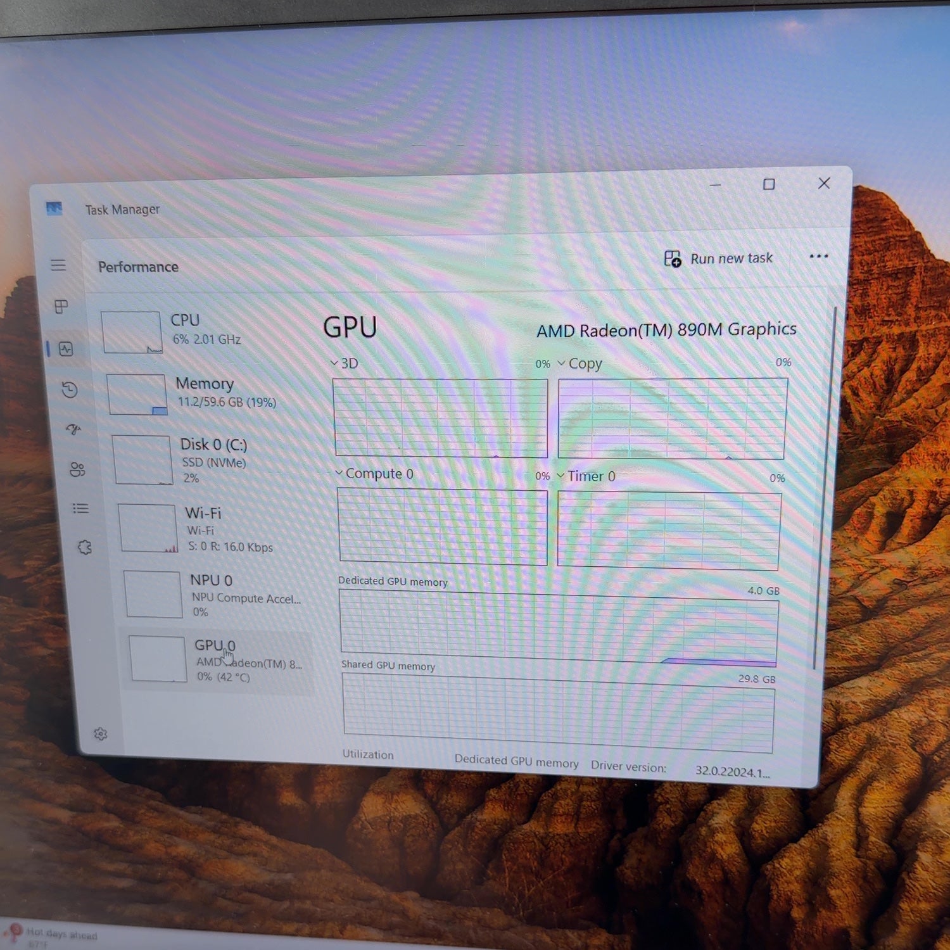Open the App history page icon
The width and height of the screenshot is (950, 950).
(x=70, y=389)
